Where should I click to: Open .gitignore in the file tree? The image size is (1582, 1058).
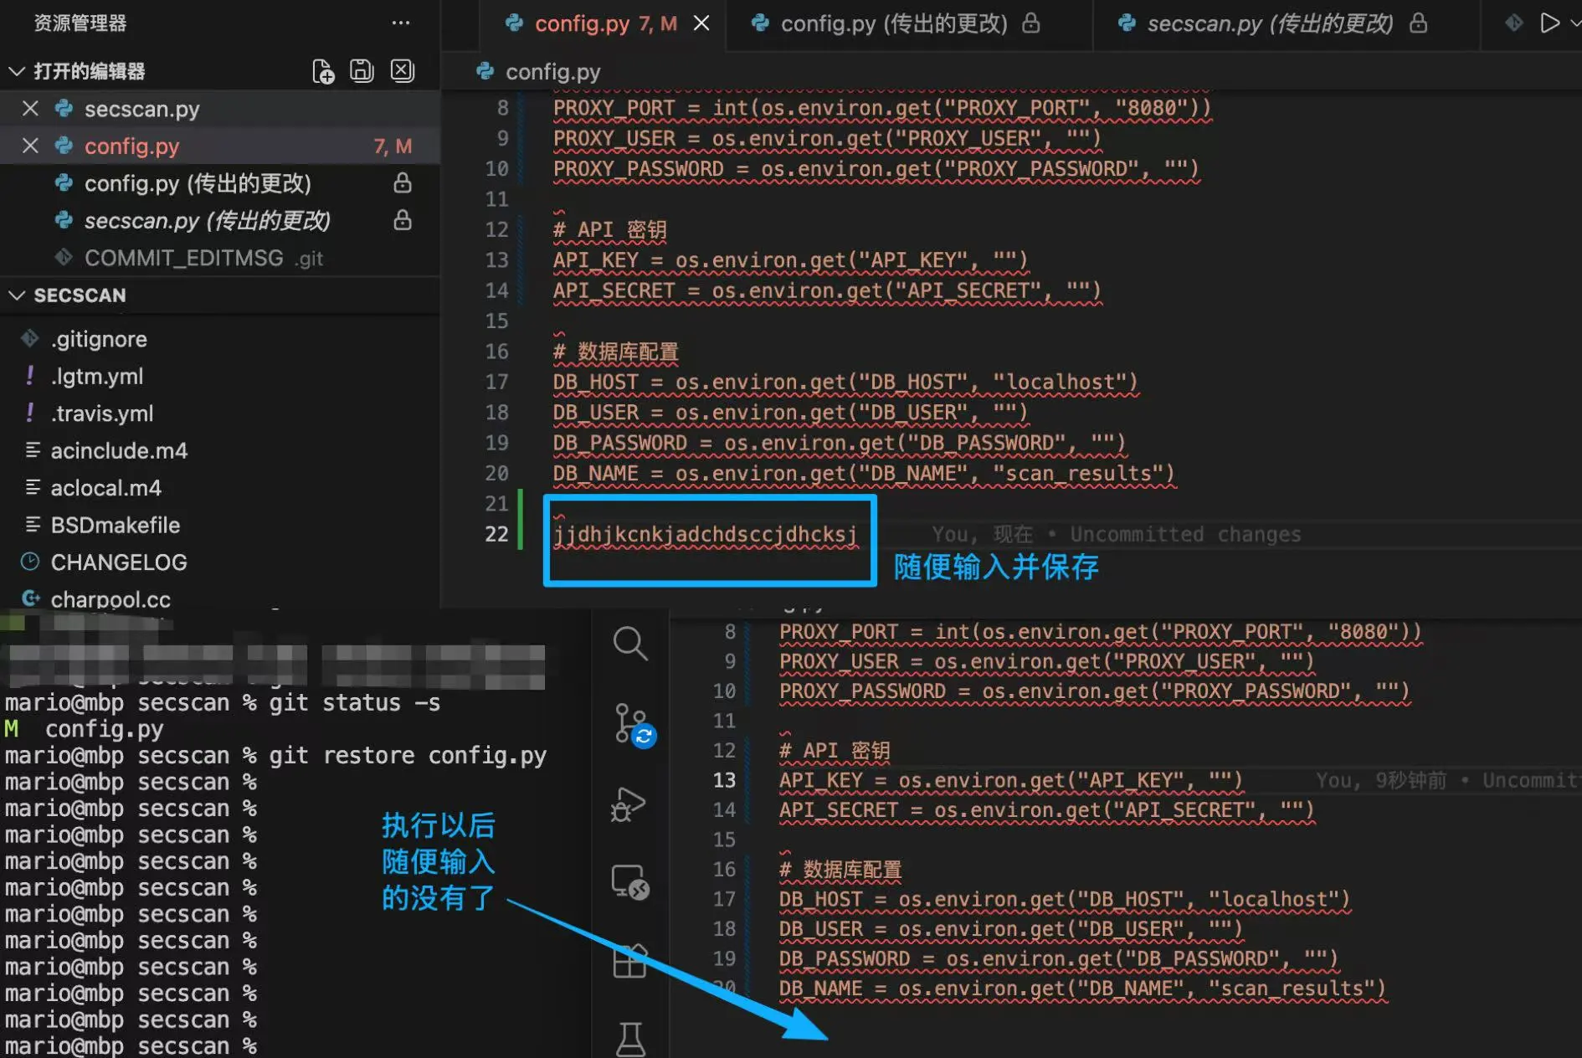(x=99, y=339)
